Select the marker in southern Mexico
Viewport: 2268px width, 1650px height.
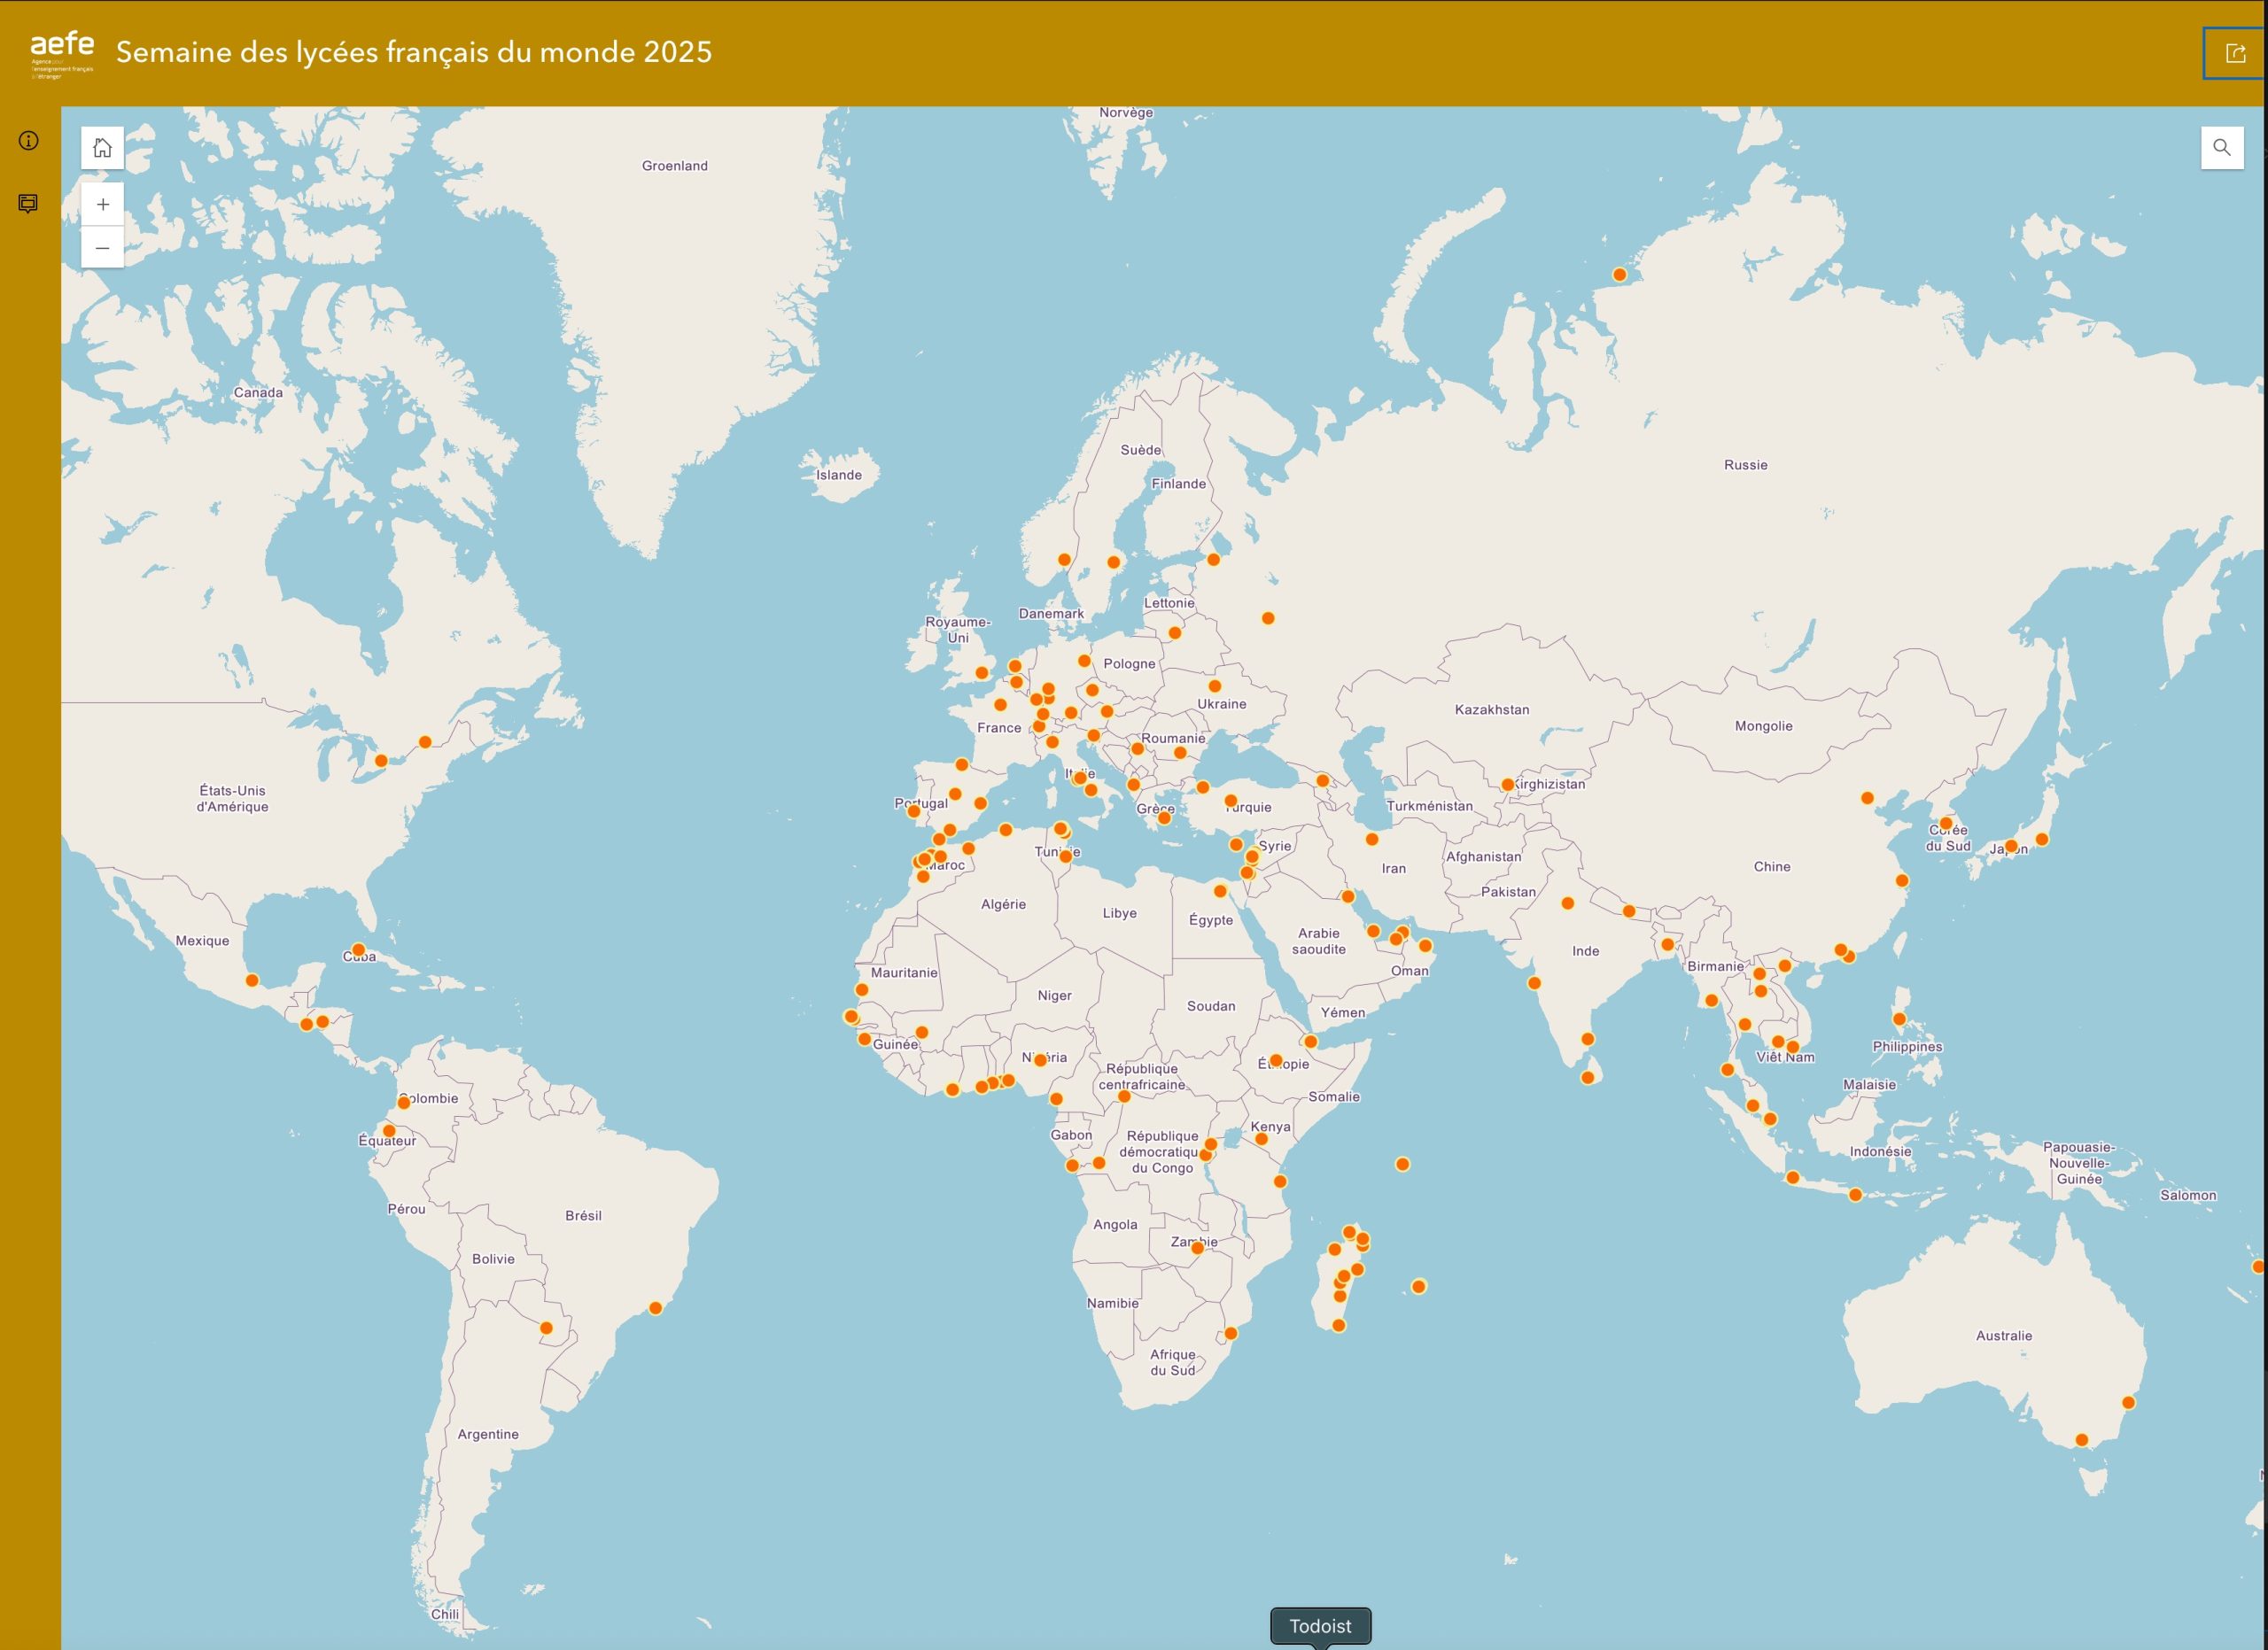tap(252, 980)
